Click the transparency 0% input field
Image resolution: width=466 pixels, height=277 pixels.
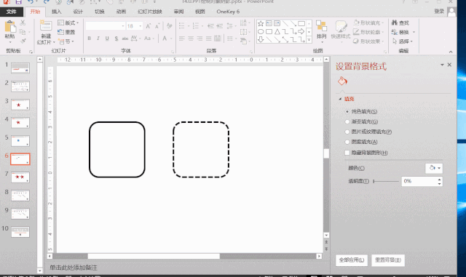[419, 181]
